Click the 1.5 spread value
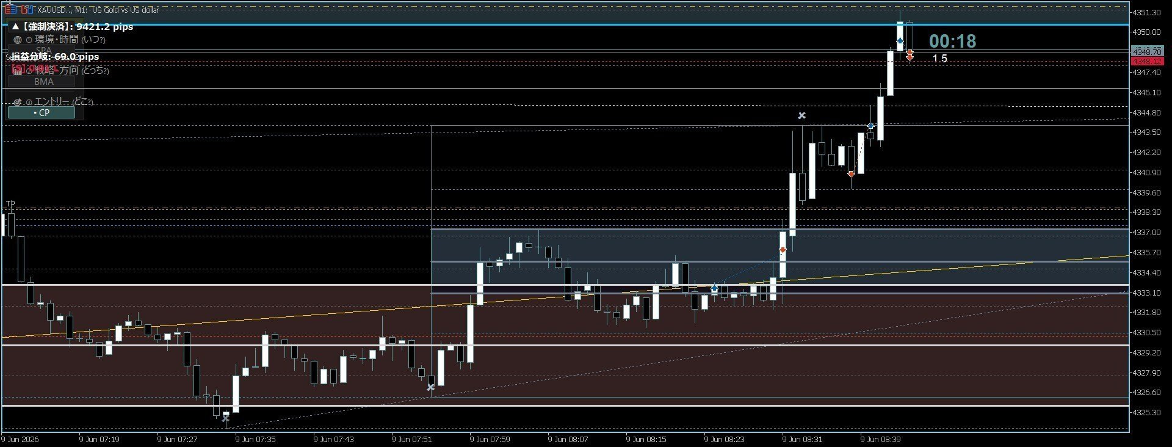 939,59
